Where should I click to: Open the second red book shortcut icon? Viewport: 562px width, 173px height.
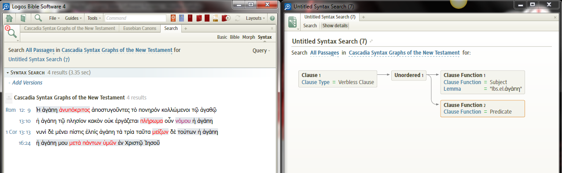pyautogui.click(x=199, y=18)
